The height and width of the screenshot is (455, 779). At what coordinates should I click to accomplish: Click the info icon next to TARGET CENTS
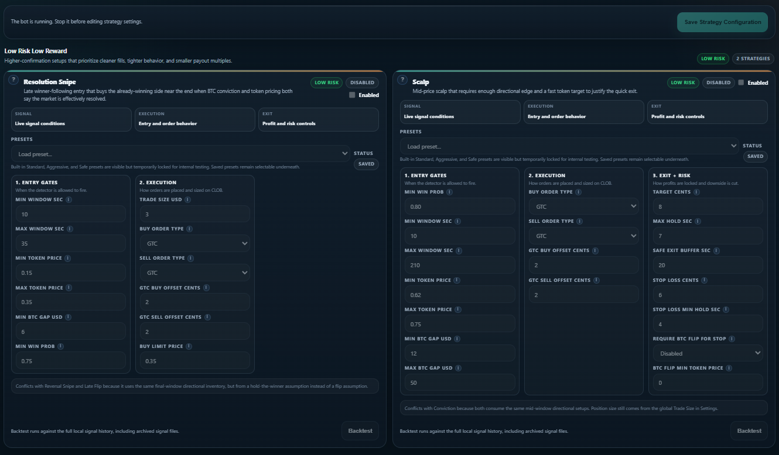[698, 191]
